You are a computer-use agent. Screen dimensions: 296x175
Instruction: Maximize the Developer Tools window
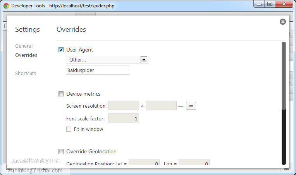[x=270, y=4]
